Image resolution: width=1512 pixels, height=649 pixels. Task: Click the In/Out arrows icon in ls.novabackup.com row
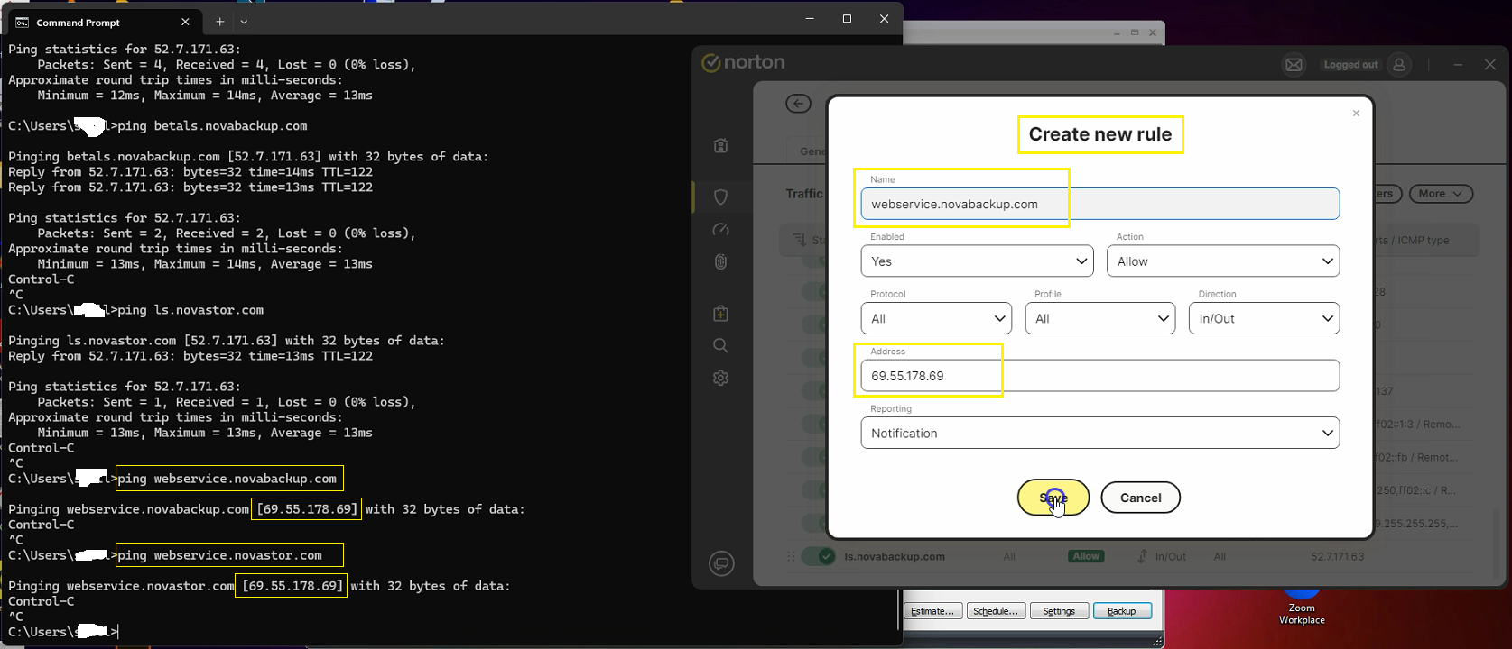[1142, 557]
